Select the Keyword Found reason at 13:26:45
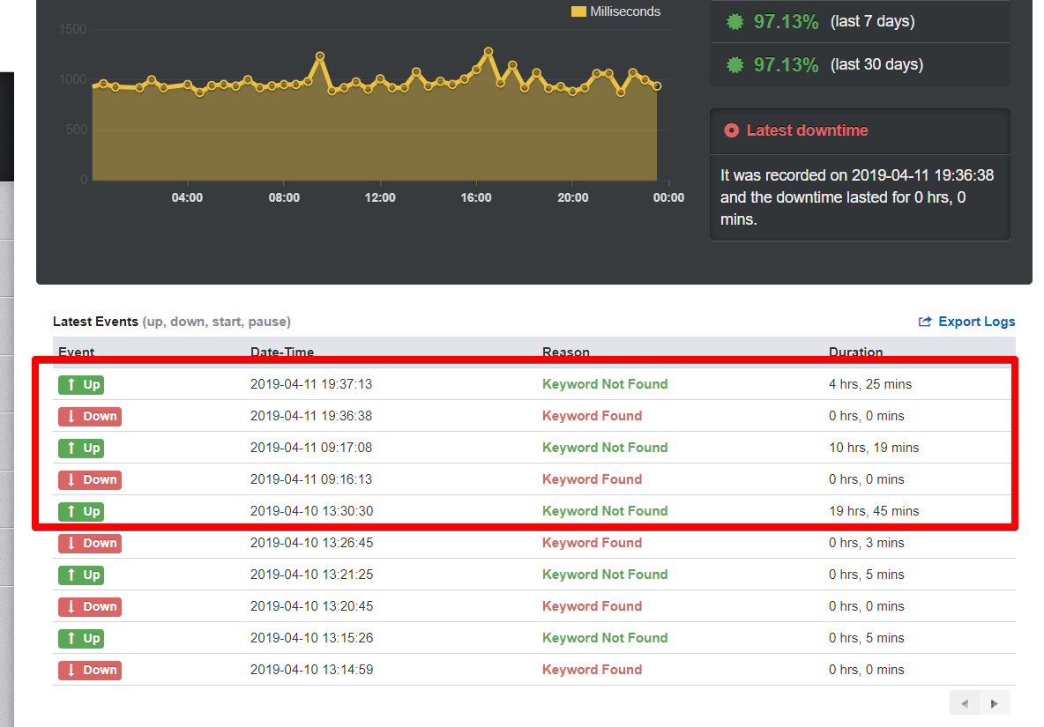This screenshot has width=1044, height=727. (x=592, y=543)
